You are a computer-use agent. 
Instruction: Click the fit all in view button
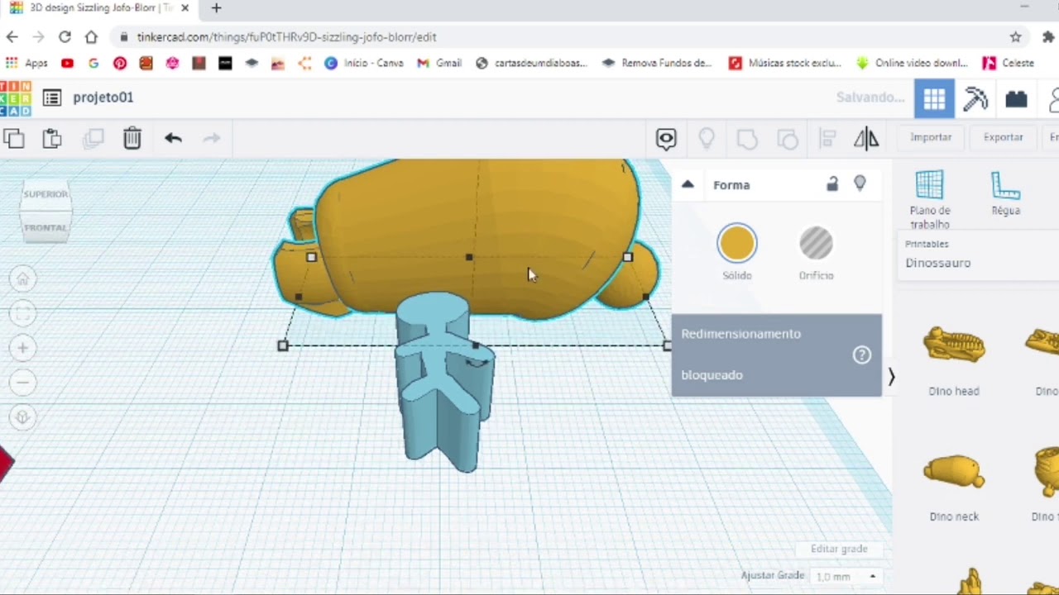[23, 313]
